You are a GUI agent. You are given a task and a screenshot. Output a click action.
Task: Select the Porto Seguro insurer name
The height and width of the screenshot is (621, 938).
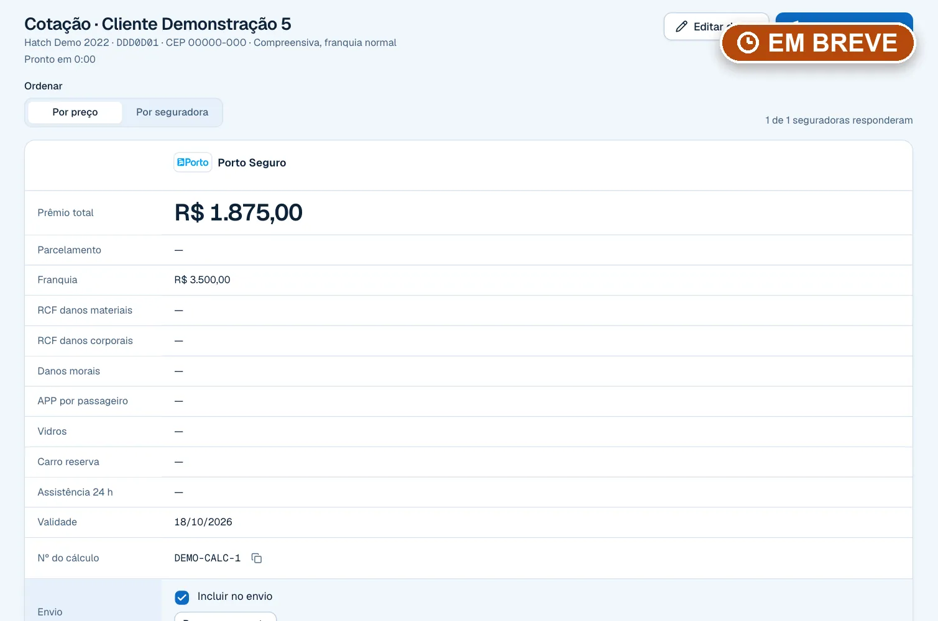pyautogui.click(x=252, y=163)
